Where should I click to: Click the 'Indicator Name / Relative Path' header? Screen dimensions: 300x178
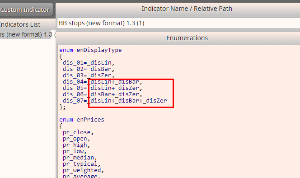click(187, 9)
